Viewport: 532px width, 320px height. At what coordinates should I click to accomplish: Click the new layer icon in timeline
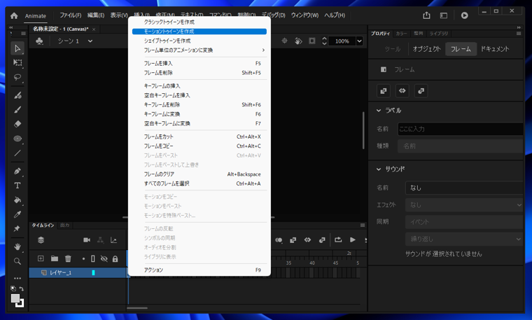click(41, 258)
